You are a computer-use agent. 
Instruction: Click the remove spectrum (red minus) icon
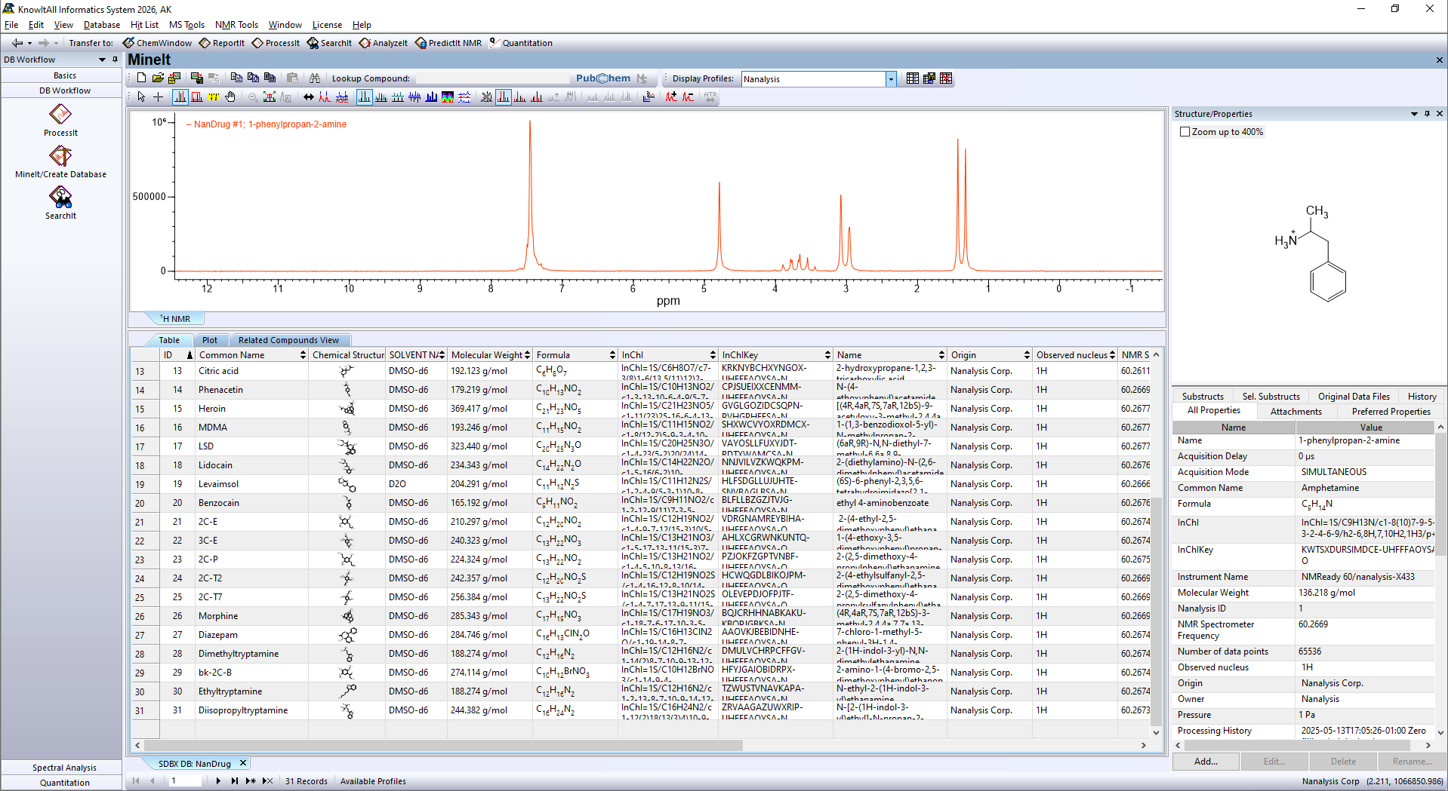coord(688,97)
